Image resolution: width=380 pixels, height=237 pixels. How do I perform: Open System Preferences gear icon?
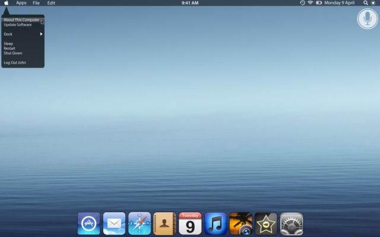[292, 224]
